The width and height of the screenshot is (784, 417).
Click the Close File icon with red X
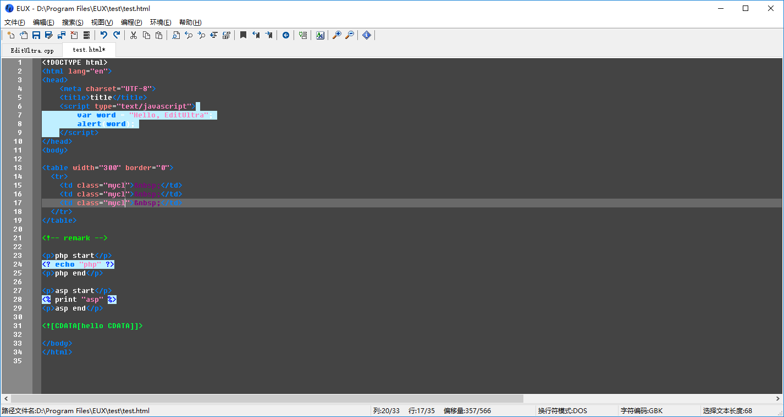(x=74, y=35)
